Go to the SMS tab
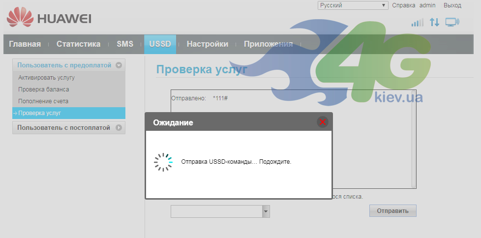 [125, 44]
